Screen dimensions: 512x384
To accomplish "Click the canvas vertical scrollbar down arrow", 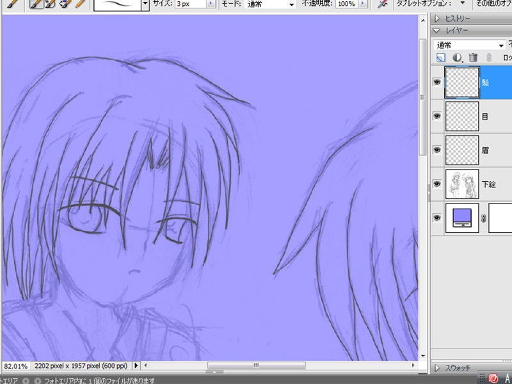I will 423,356.
